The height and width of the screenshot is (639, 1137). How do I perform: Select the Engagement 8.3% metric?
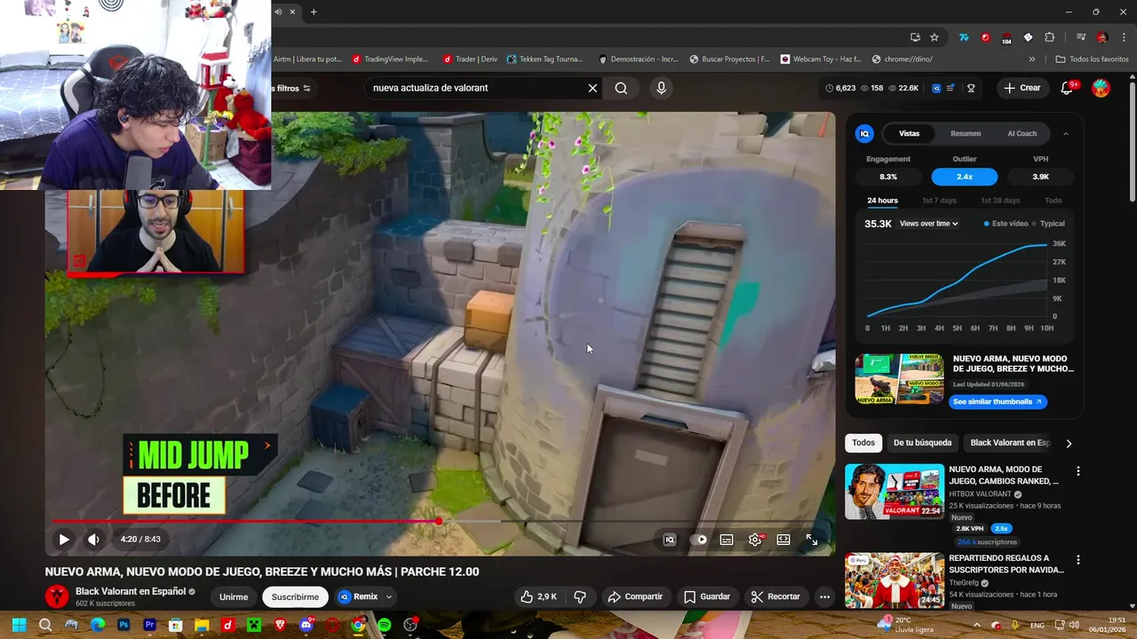888,177
